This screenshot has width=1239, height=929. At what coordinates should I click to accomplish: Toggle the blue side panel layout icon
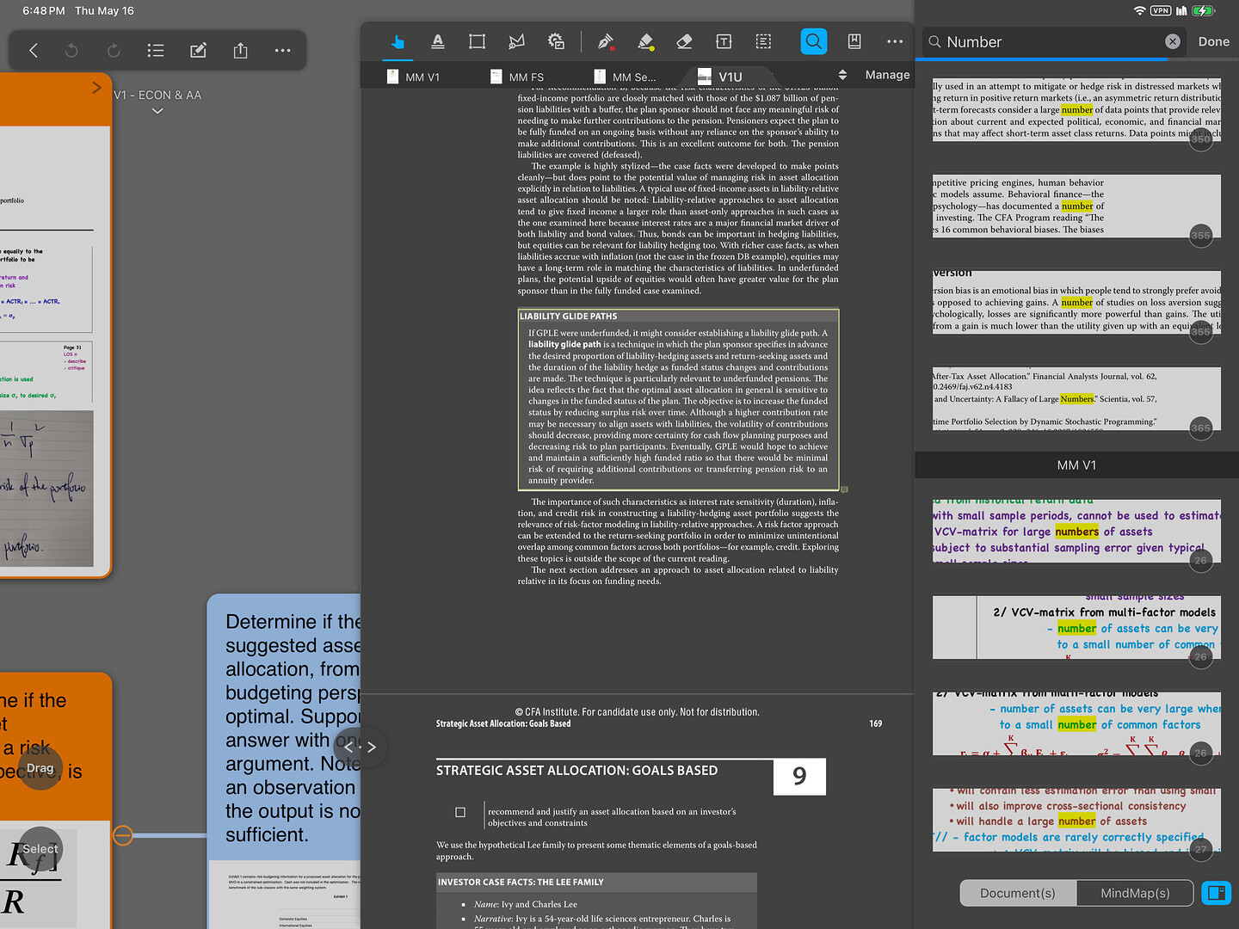click(1217, 893)
